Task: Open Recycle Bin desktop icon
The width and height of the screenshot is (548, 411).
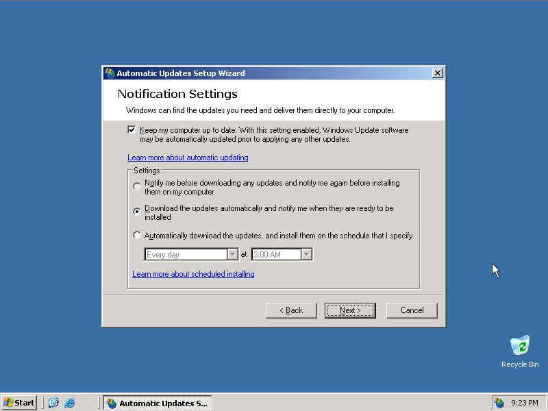Action: point(520,351)
